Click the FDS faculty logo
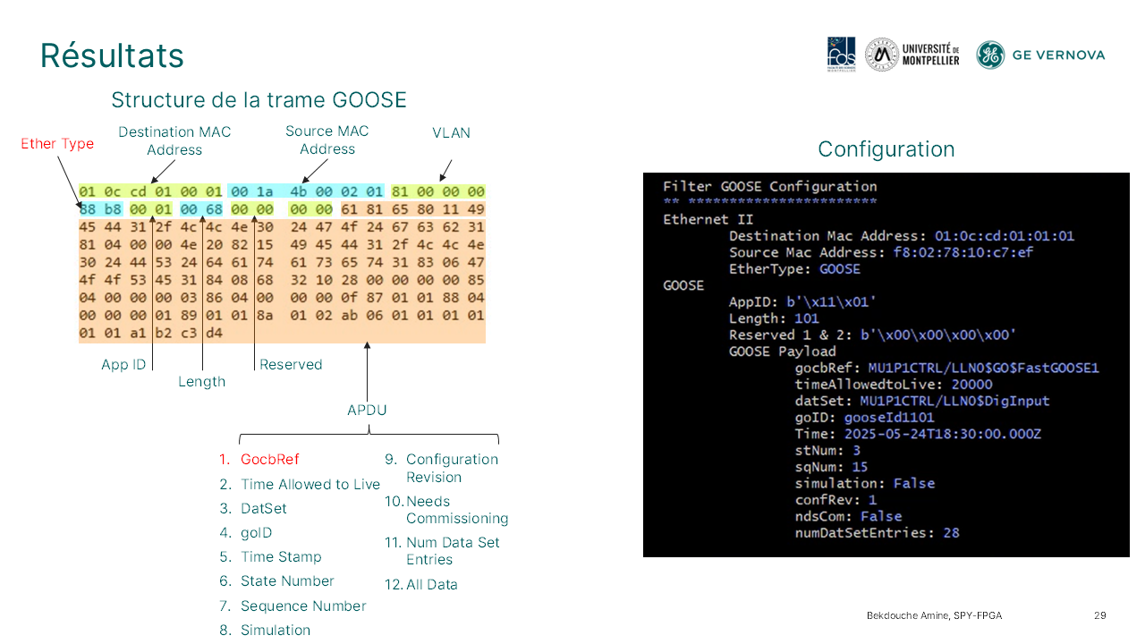 pyautogui.click(x=841, y=55)
